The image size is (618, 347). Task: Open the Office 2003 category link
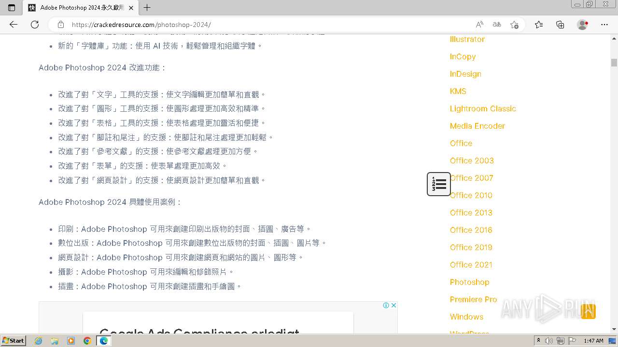pos(472,160)
